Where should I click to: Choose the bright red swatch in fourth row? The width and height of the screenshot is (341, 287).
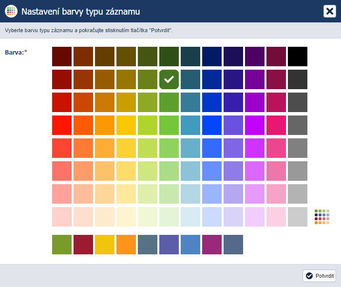(62, 125)
